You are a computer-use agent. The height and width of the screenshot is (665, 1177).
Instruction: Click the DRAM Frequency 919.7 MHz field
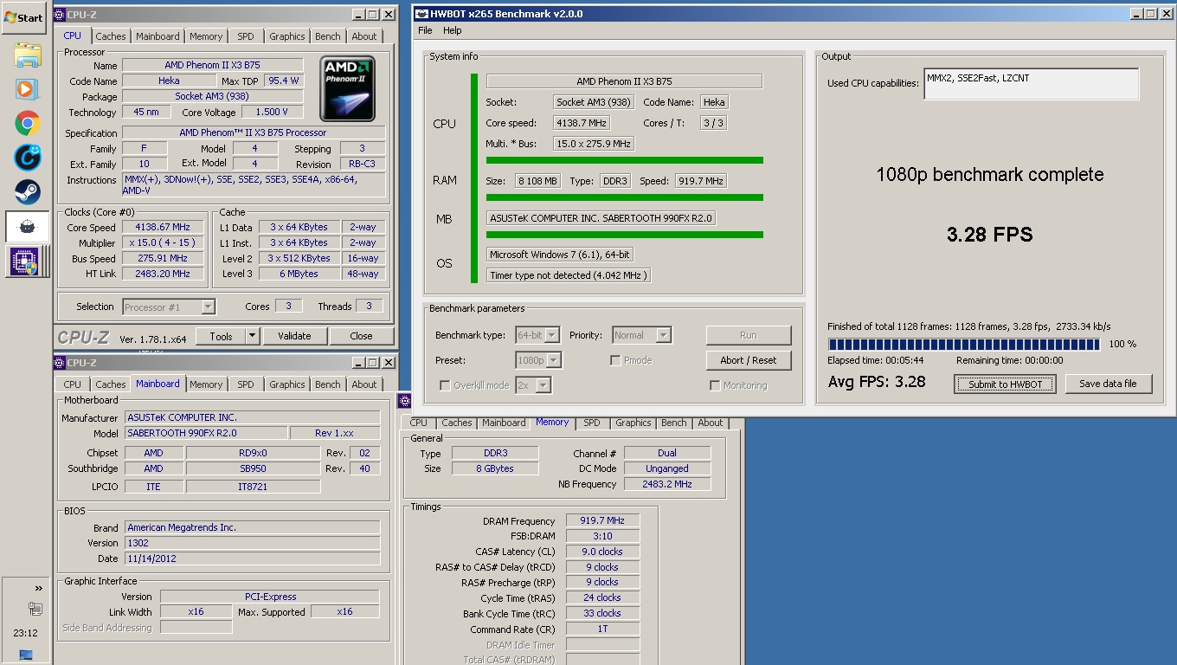[603, 520]
